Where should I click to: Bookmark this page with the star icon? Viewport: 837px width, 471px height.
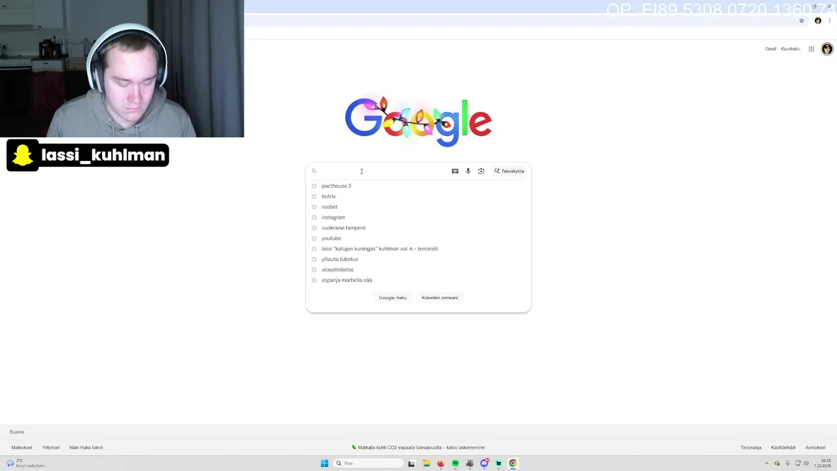[x=801, y=21]
